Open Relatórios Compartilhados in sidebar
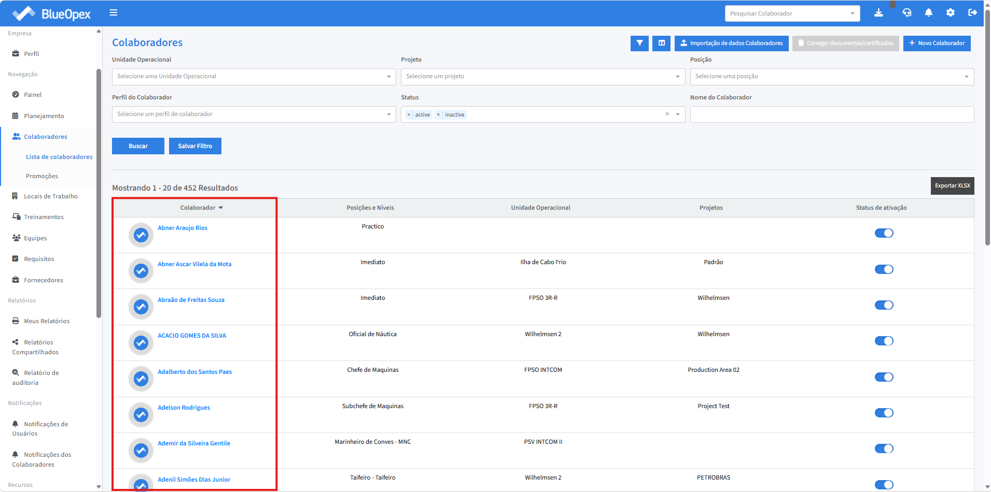 (x=35, y=347)
